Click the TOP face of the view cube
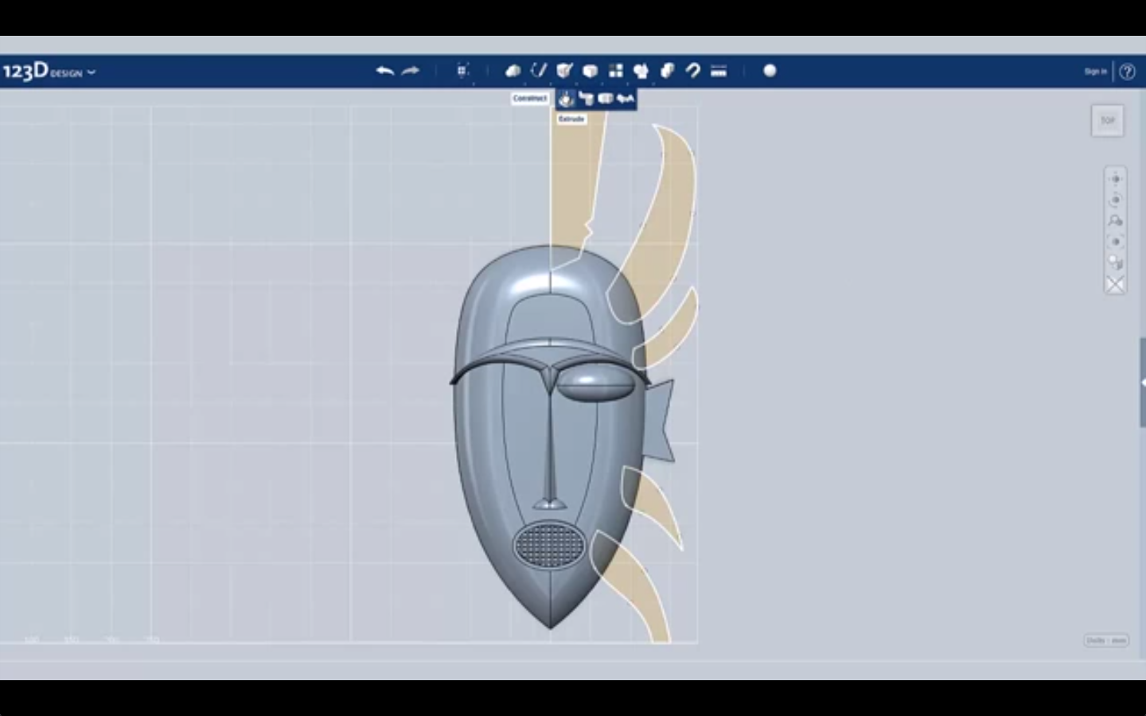The image size is (1146, 716). [x=1108, y=121]
